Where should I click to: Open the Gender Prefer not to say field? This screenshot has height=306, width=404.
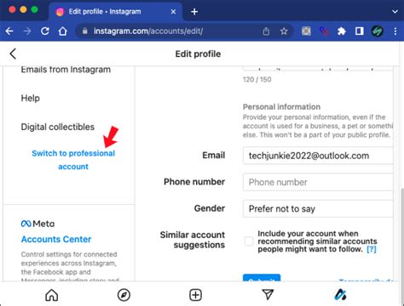coord(318,209)
